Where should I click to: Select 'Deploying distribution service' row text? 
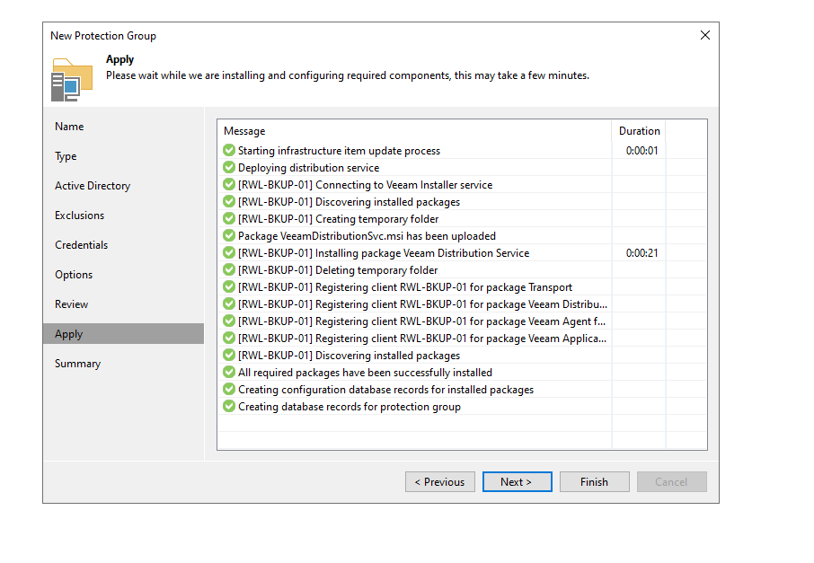click(308, 168)
